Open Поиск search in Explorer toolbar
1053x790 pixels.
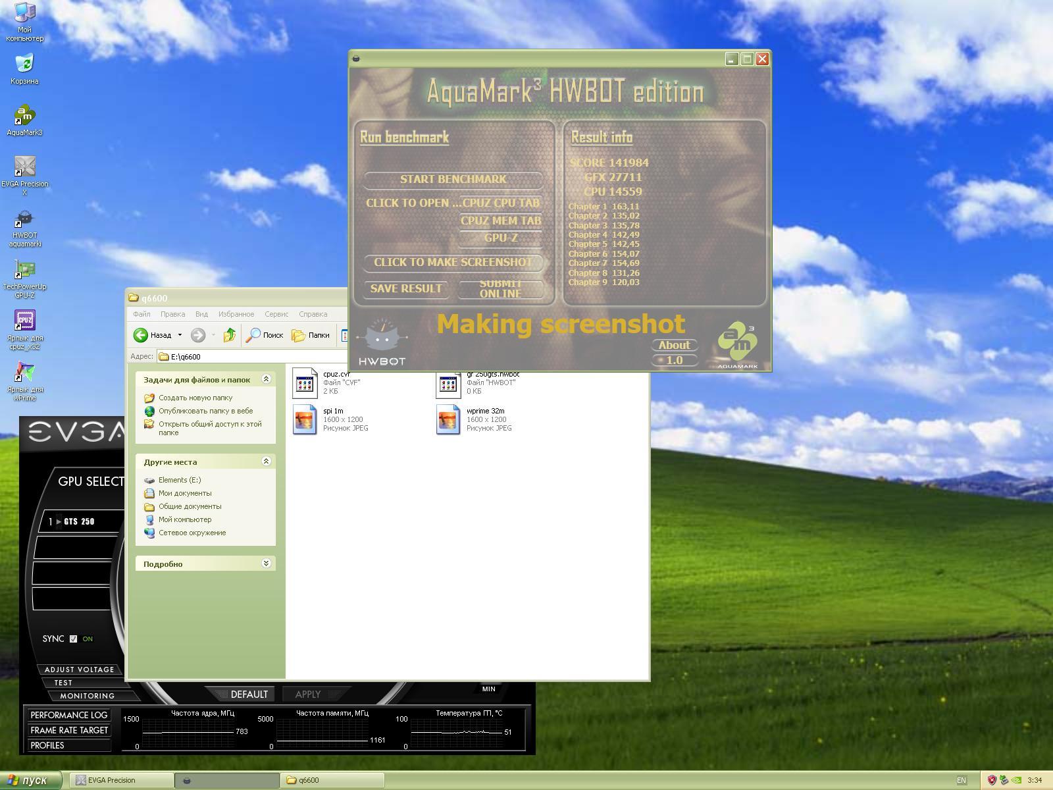pos(265,335)
